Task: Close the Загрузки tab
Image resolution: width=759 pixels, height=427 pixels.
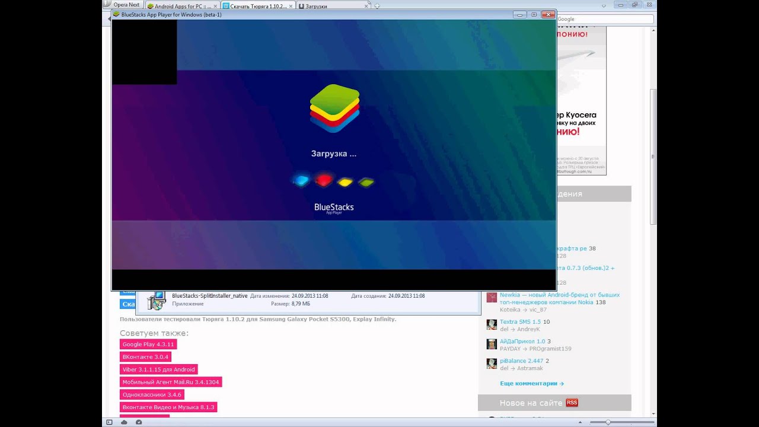Action: pos(367,6)
